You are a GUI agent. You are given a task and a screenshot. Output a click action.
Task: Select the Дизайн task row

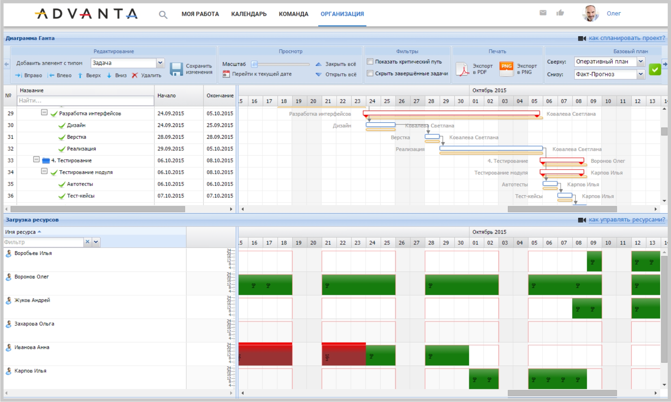pos(120,125)
